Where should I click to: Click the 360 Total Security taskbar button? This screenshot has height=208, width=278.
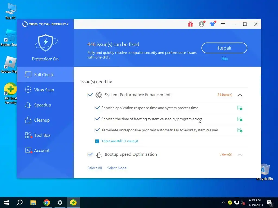[73, 203]
